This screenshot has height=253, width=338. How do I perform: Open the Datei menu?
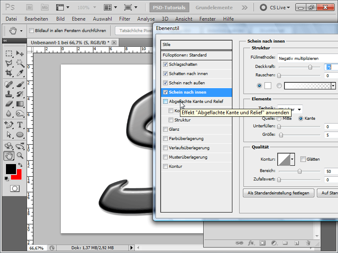(x=11, y=19)
